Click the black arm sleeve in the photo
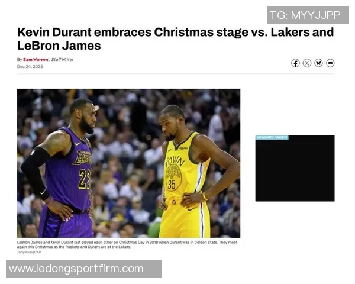355x284 pixels. tap(35, 172)
